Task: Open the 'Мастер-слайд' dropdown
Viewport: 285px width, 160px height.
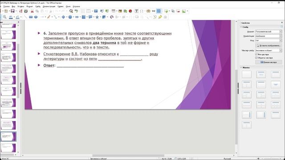Action: pyautogui.click(x=269, y=50)
